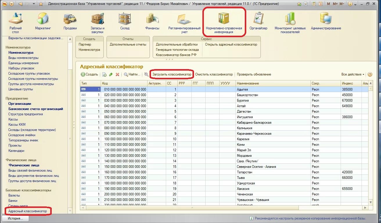Click the red X delete icon

(x=117, y=74)
